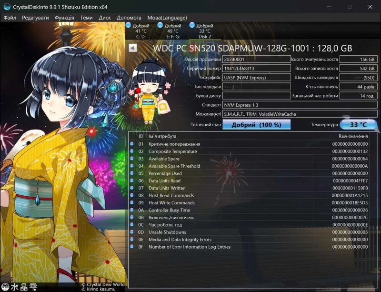381x292 pixels.
Task: Click the Health status icon above E: F: G:
Action: point(160,25)
